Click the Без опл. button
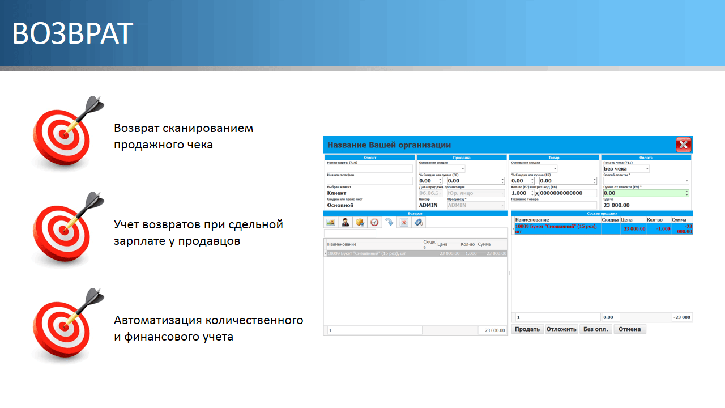Screen dimensions: 725x408 (x=595, y=329)
